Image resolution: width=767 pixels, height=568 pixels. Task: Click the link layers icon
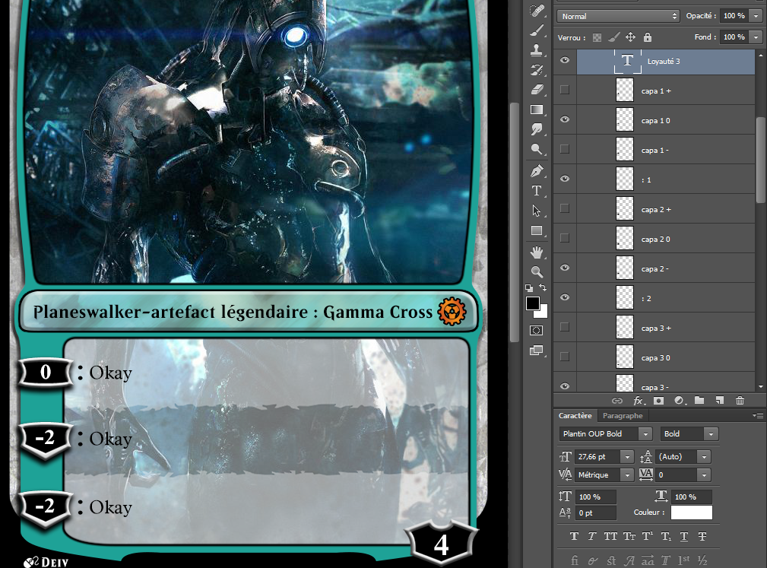(x=617, y=401)
